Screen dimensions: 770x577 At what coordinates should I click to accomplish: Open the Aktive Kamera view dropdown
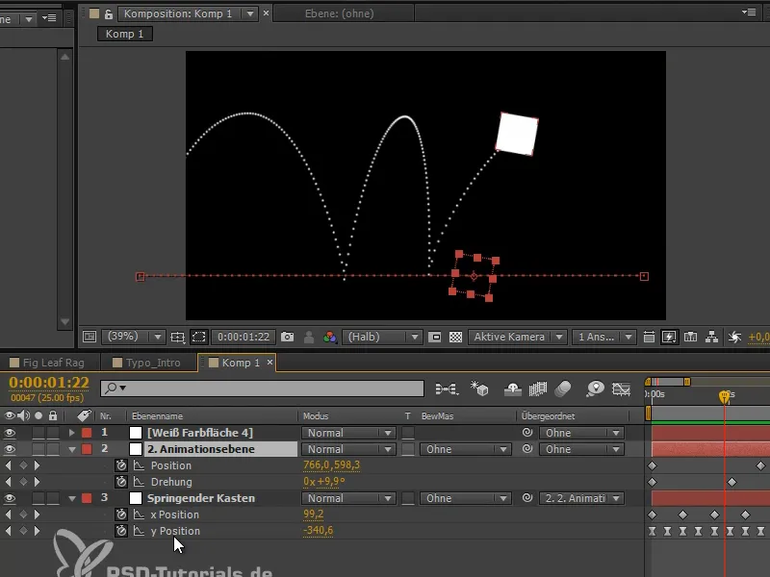point(517,338)
